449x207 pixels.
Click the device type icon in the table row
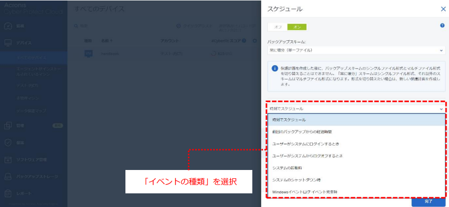88,54
